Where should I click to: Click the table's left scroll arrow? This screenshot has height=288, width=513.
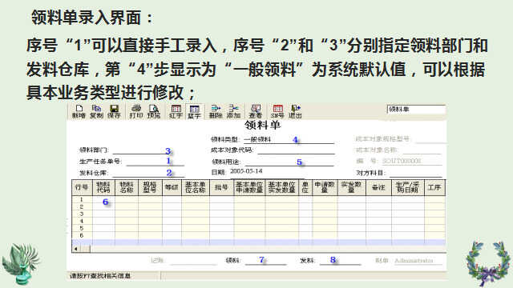[76, 249]
